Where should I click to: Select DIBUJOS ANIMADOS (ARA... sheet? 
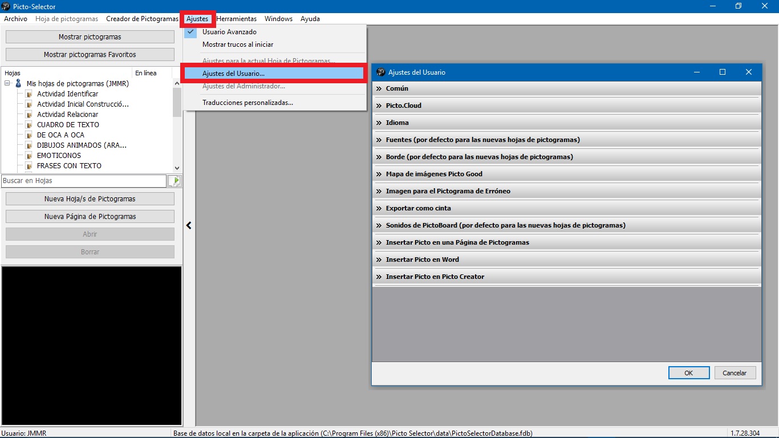(82, 145)
